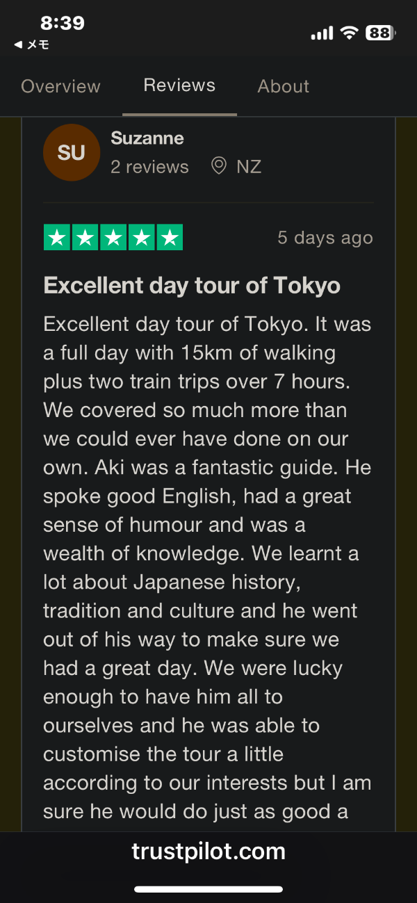Viewport: 417px width, 903px height.
Task: Open reviewer Suzanne's profile name
Action: (x=147, y=138)
